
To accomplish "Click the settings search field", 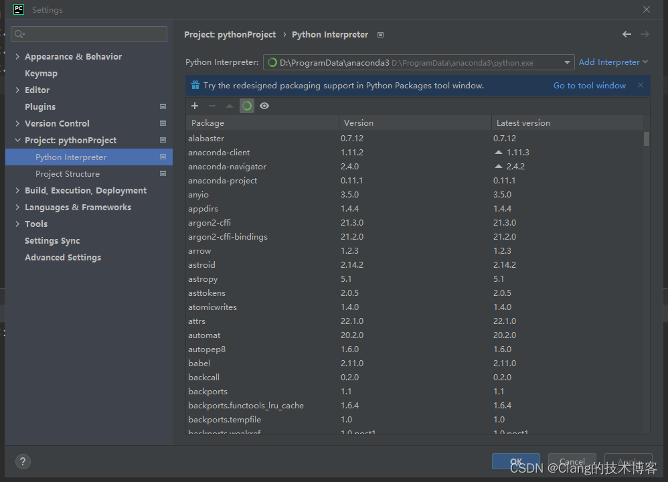I will click(x=89, y=34).
